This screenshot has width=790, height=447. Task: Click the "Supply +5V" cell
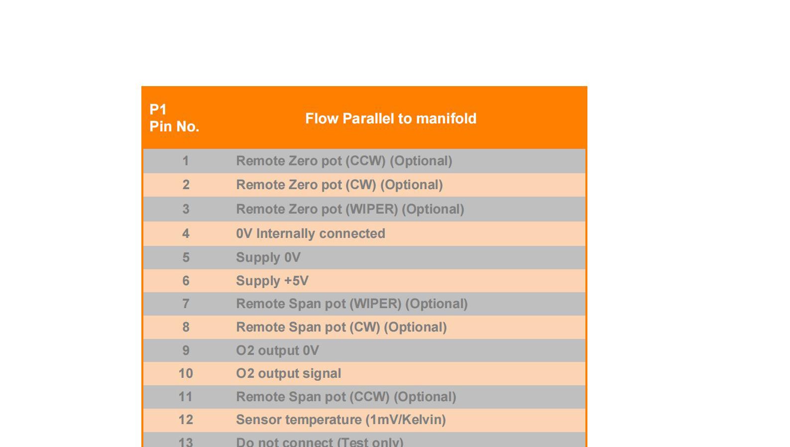coord(272,281)
